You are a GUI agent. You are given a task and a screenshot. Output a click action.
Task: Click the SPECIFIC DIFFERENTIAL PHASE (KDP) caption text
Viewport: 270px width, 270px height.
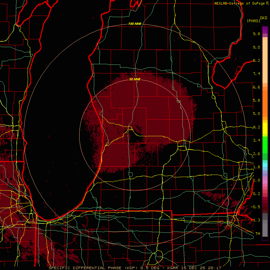pyautogui.click(x=93, y=268)
